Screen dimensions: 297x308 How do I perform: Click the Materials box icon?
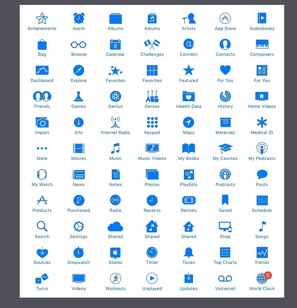click(225, 122)
